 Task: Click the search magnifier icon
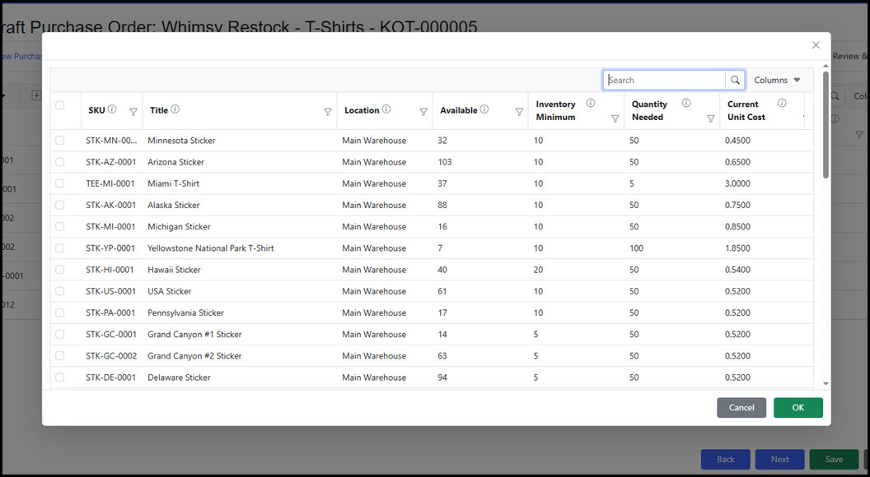coord(735,80)
